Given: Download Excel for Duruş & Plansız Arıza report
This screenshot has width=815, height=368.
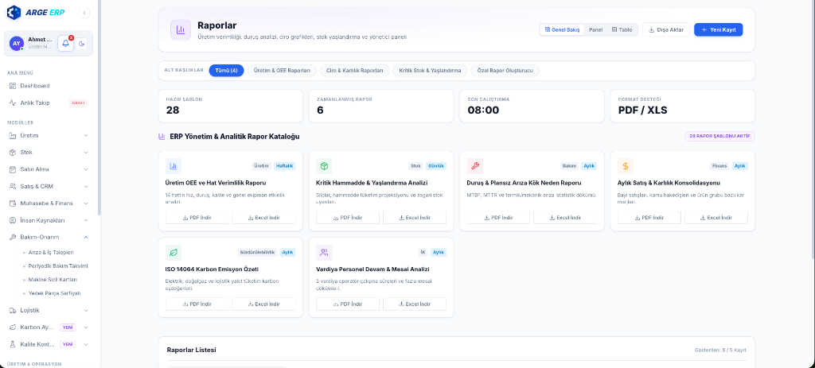Looking at the screenshot, I should tap(565, 218).
